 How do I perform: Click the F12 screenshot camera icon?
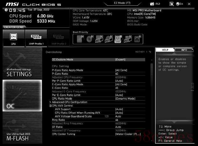click(152, 4)
